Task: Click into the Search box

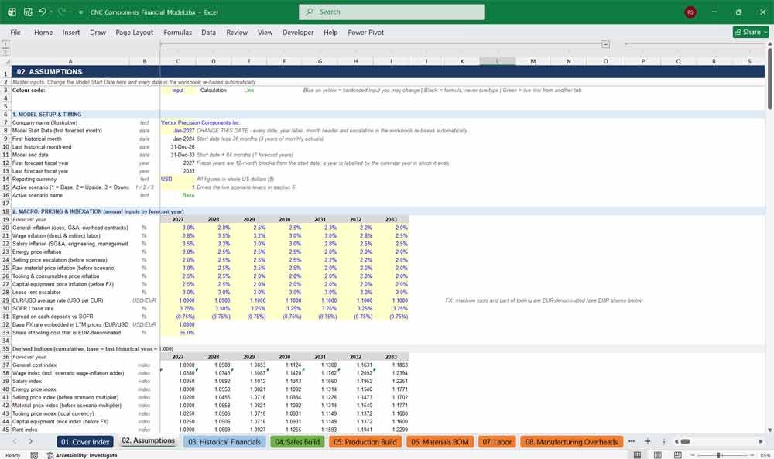Action: (x=392, y=12)
